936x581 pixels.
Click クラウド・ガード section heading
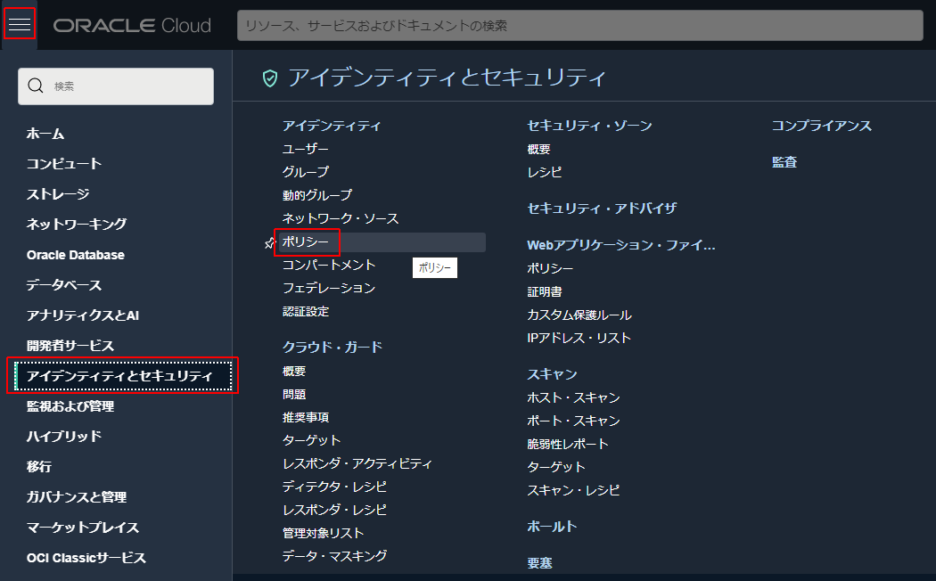click(x=332, y=348)
